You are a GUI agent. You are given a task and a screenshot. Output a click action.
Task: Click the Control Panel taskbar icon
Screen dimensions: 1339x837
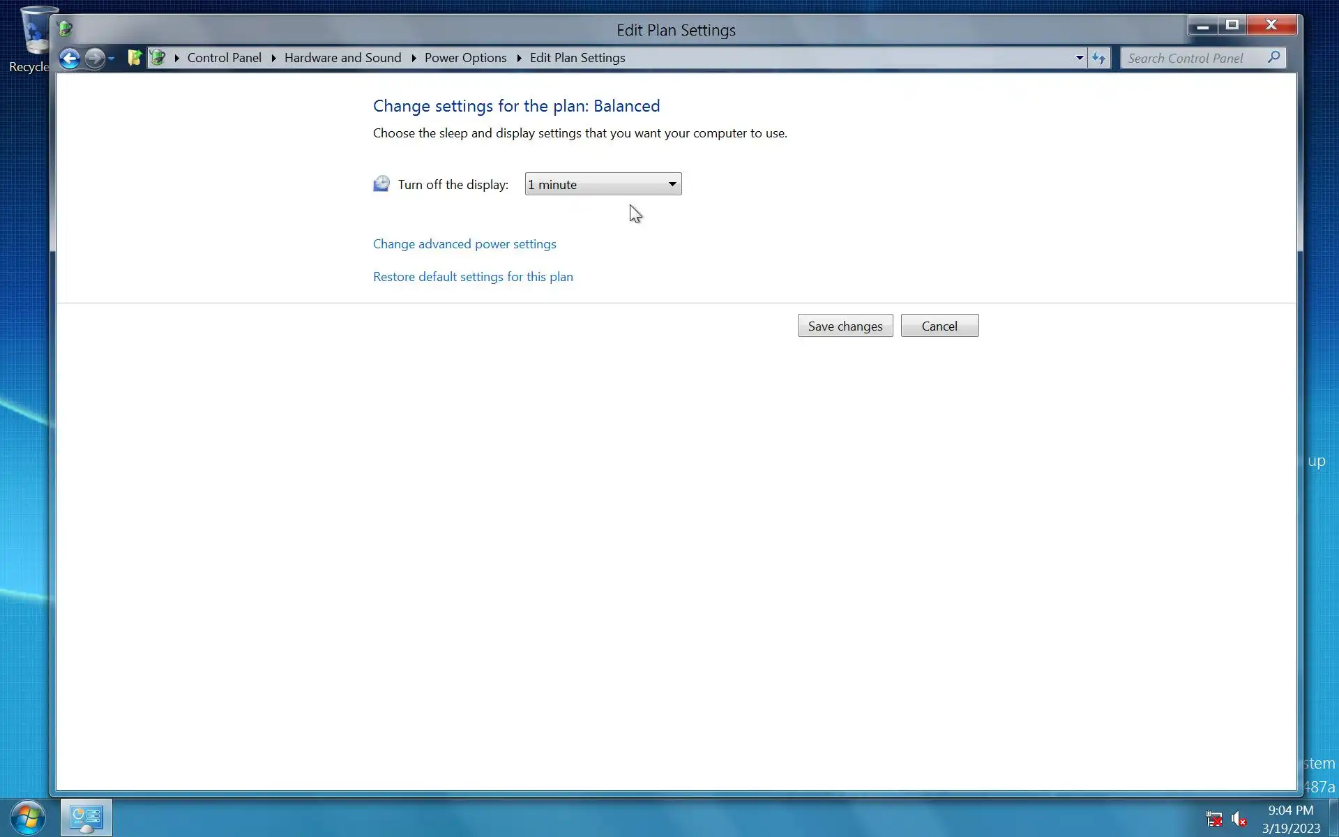pos(86,817)
